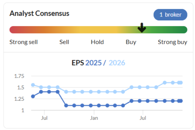This screenshot has height=130, width=195.
Task: Toggle the 2026 EPS series legend
Action: [x=117, y=63]
